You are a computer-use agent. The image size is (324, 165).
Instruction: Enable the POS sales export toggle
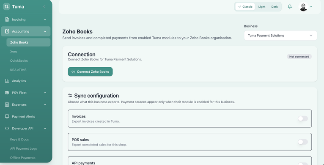pos(303,142)
